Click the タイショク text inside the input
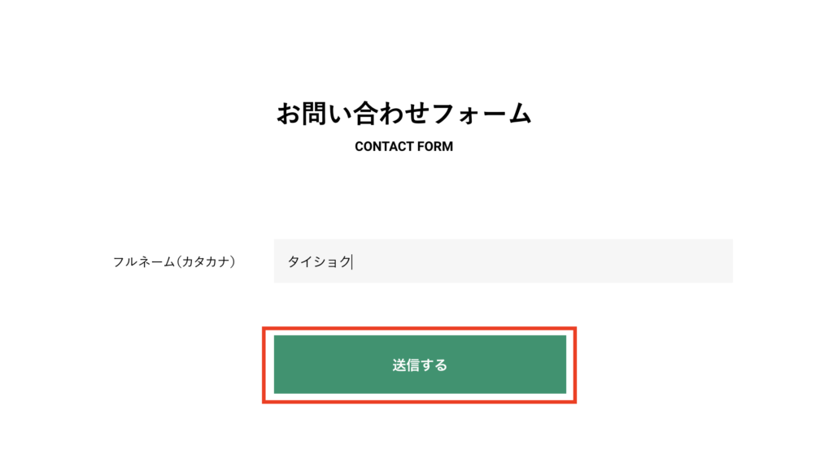The height and width of the screenshot is (449, 833). 319,261
